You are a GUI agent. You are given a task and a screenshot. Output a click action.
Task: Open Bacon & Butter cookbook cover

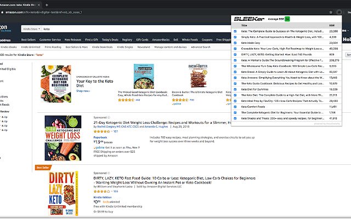click(x=198, y=76)
